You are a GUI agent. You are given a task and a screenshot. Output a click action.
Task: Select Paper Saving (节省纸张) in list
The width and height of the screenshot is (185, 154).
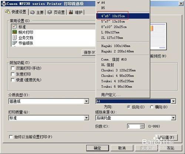pyautogui.click(x=54, y=43)
